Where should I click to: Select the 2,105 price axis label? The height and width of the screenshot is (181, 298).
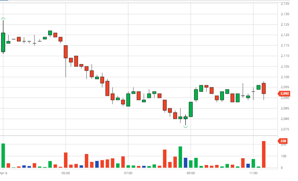tap(285, 66)
